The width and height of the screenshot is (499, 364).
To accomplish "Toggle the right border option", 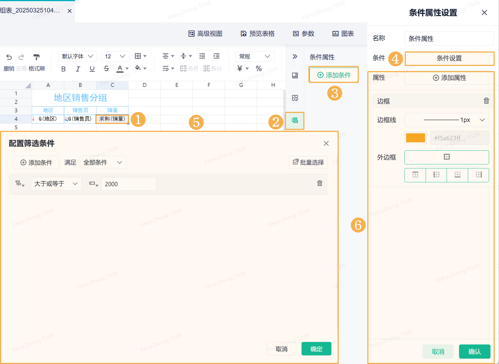I will click(479, 175).
